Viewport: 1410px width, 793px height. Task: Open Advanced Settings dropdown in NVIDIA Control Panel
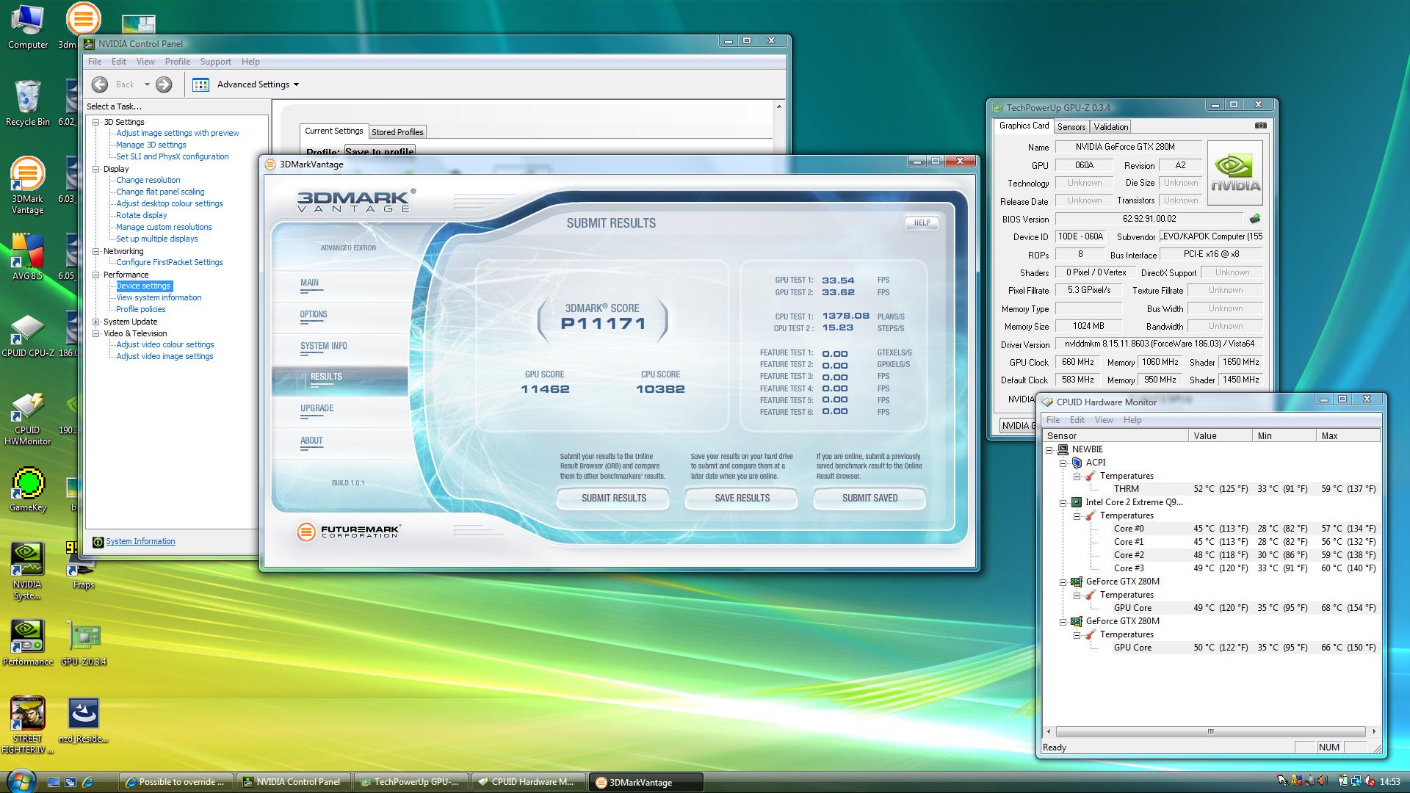pos(258,84)
